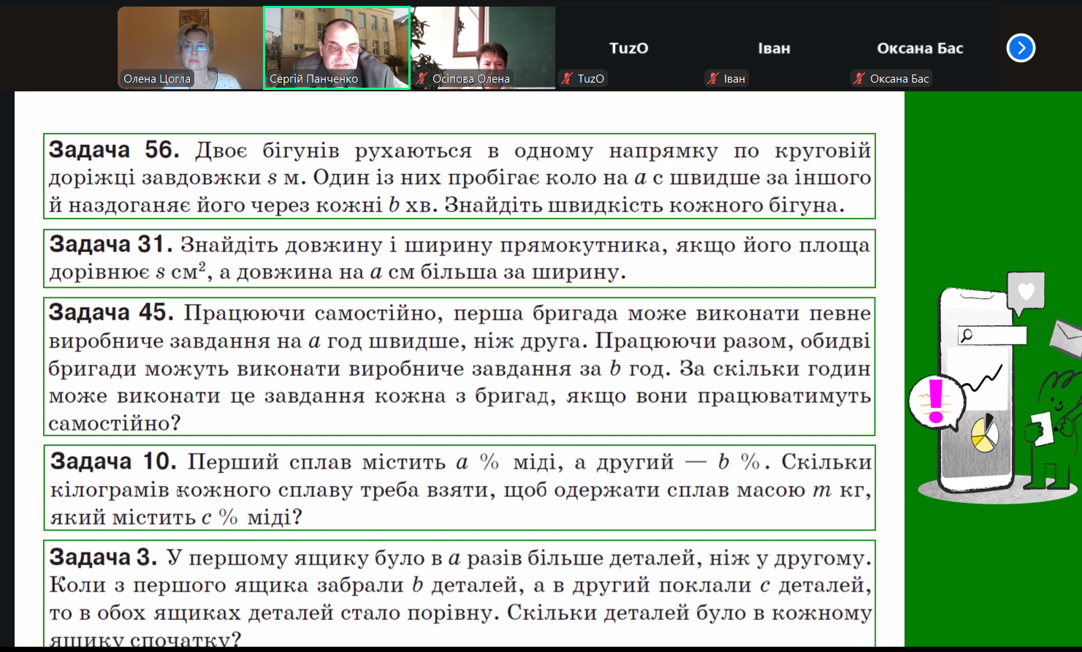Click Іван's muted microphone icon

(x=714, y=79)
